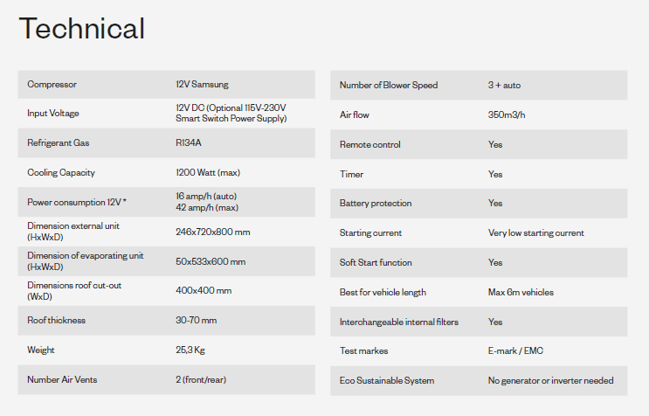649x416 pixels.
Task: Select the 350m3/h air flow value
Action: point(507,115)
